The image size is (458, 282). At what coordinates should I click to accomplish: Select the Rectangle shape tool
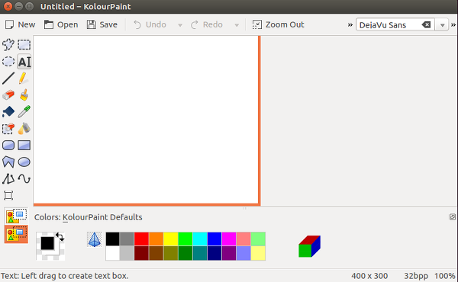coord(24,146)
